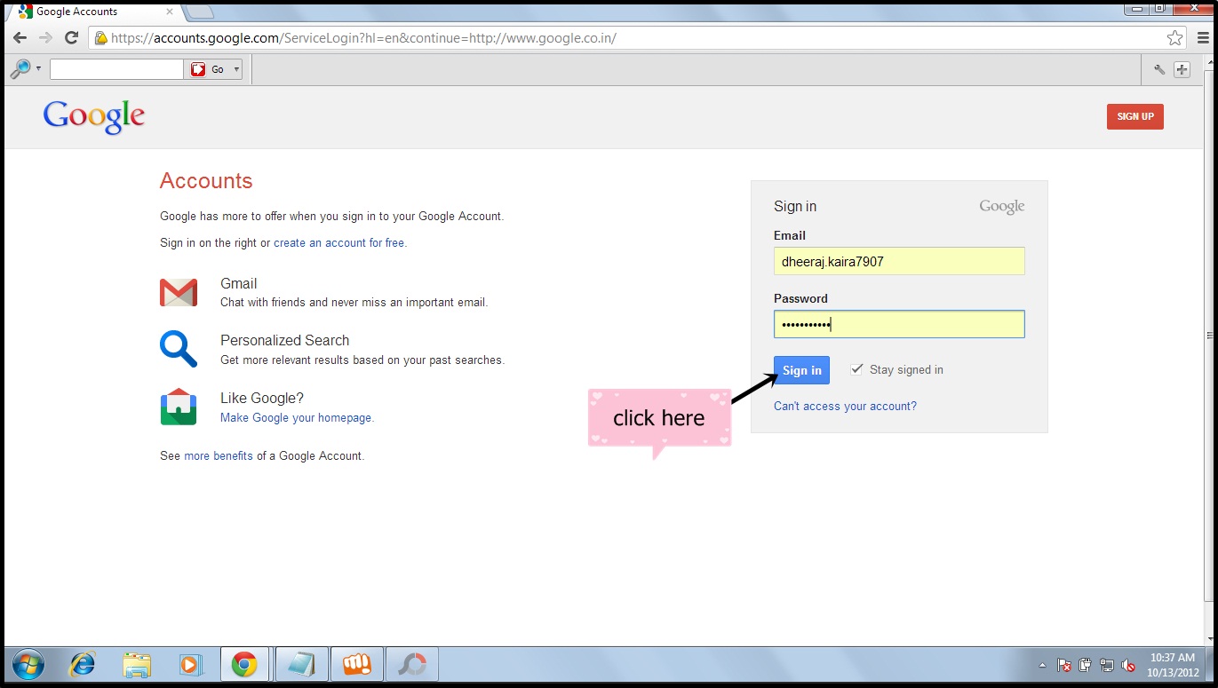Toggle the page reload button
The height and width of the screenshot is (688, 1218).
tap(71, 37)
